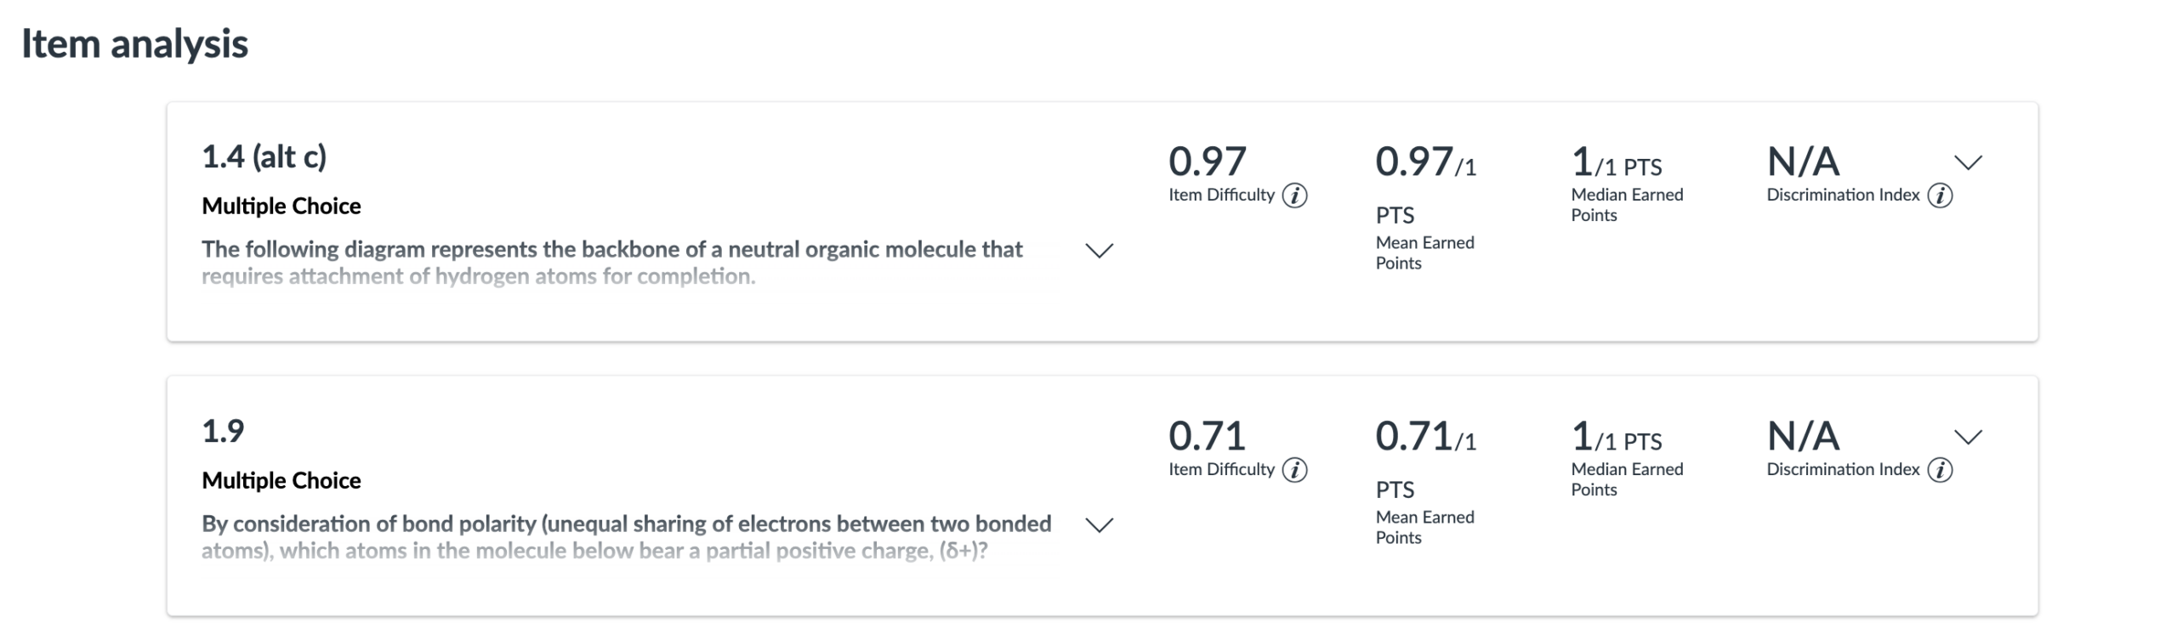The width and height of the screenshot is (2177, 634).
Task: Click info icon beside 1.9 Item Difficulty
Action: coord(1294,470)
